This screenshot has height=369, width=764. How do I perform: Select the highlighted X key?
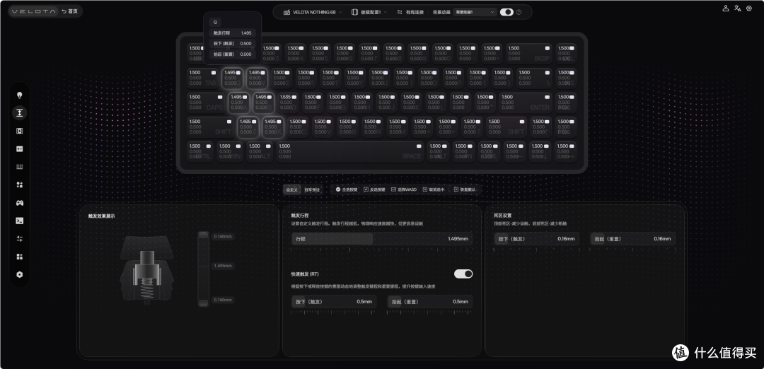(273, 127)
